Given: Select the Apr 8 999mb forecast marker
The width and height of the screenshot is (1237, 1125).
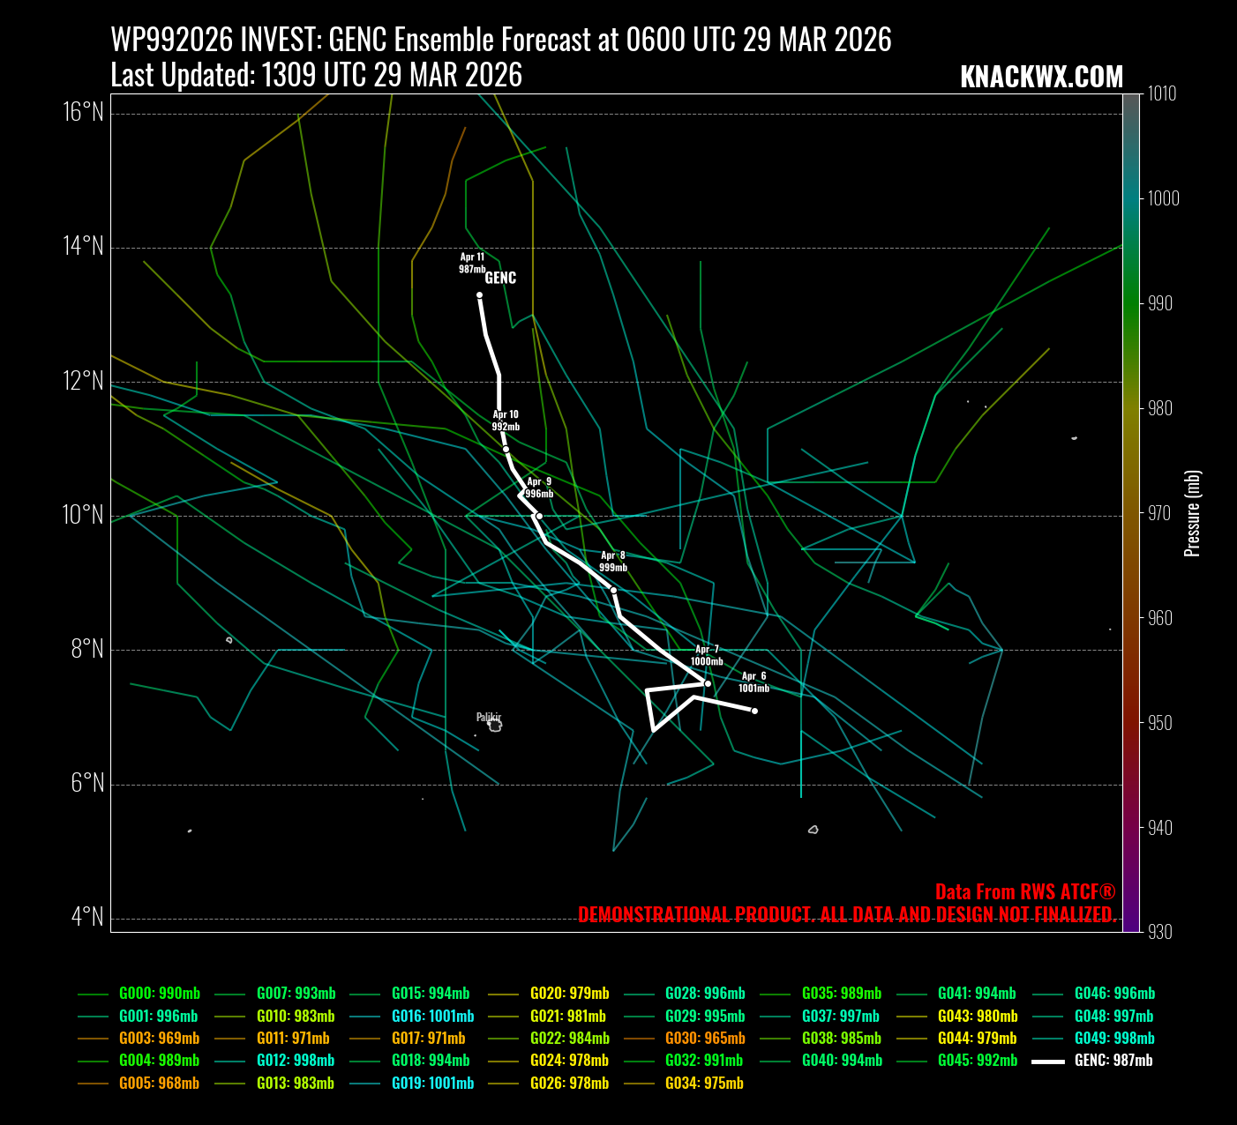Looking at the screenshot, I should tap(613, 590).
